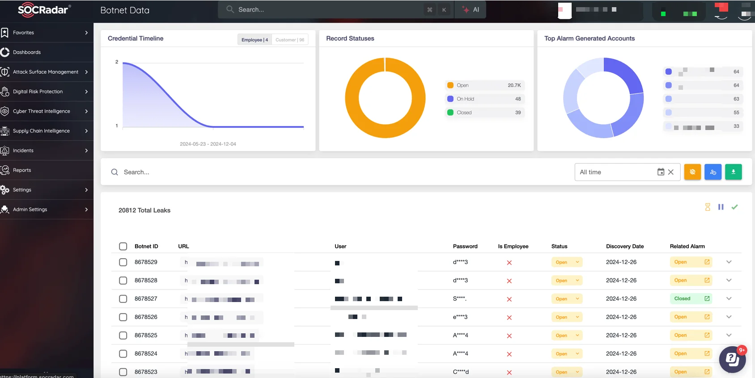Screen dimensions: 755x378
Task: Click the hourglass status icon
Action: [x=708, y=207]
